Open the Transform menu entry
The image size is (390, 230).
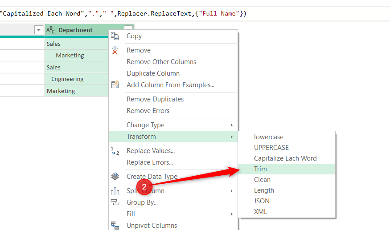point(173,137)
